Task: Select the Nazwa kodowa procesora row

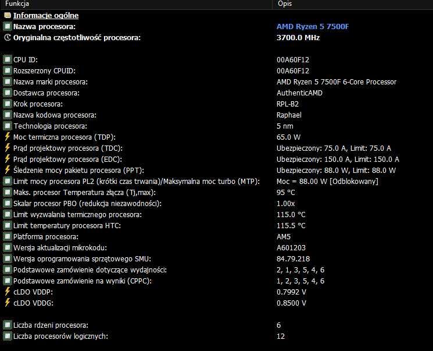Action: [55, 115]
